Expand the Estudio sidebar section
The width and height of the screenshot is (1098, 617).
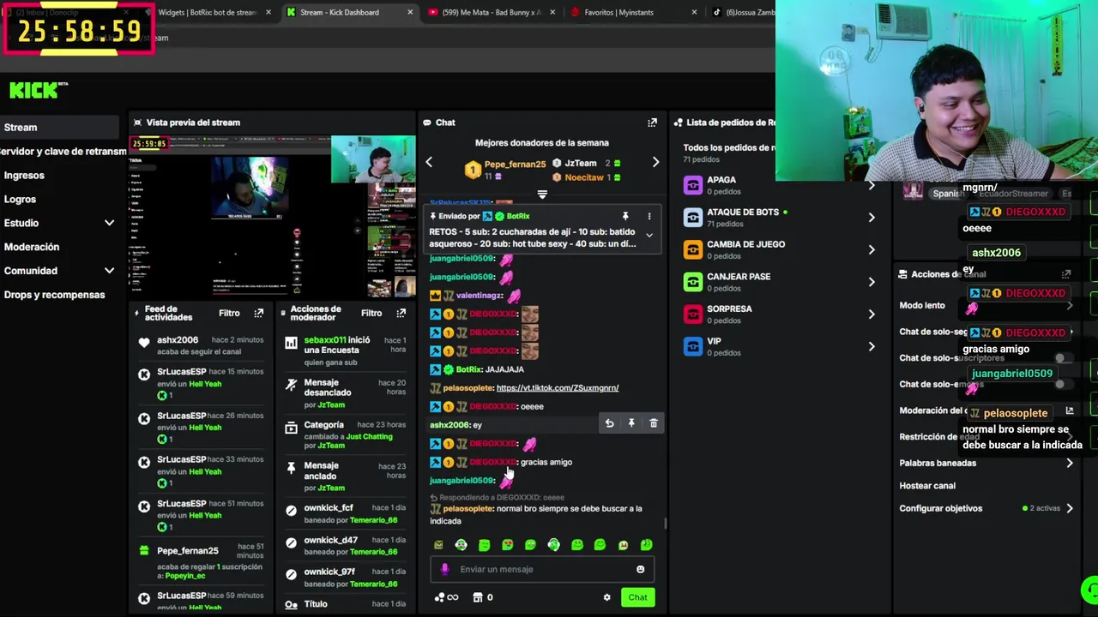coord(109,223)
